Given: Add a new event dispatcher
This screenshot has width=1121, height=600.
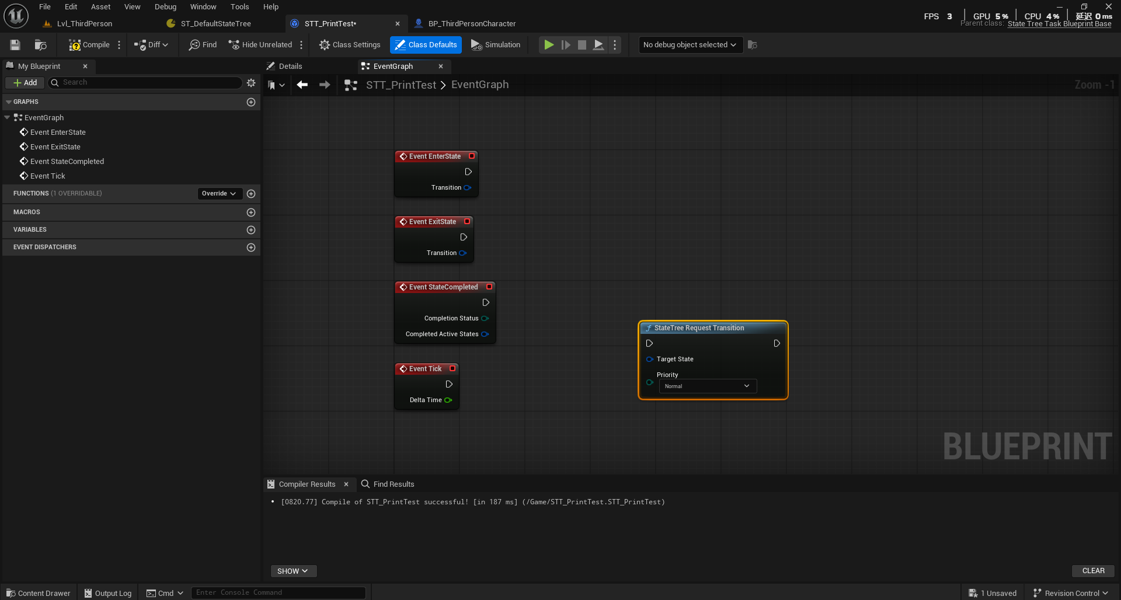Looking at the screenshot, I should pyautogui.click(x=251, y=247).
